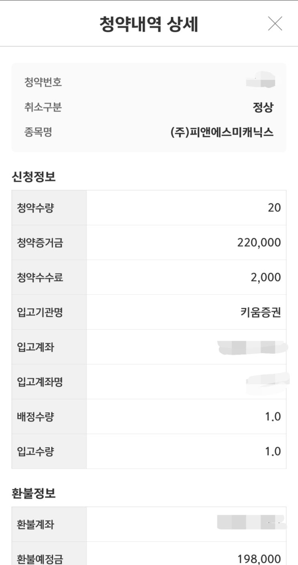Select the 청약수량 value 20

[274, 208]
